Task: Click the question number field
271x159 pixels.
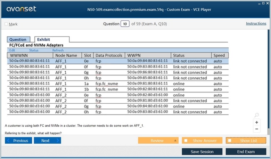Action: pos(125,24)
